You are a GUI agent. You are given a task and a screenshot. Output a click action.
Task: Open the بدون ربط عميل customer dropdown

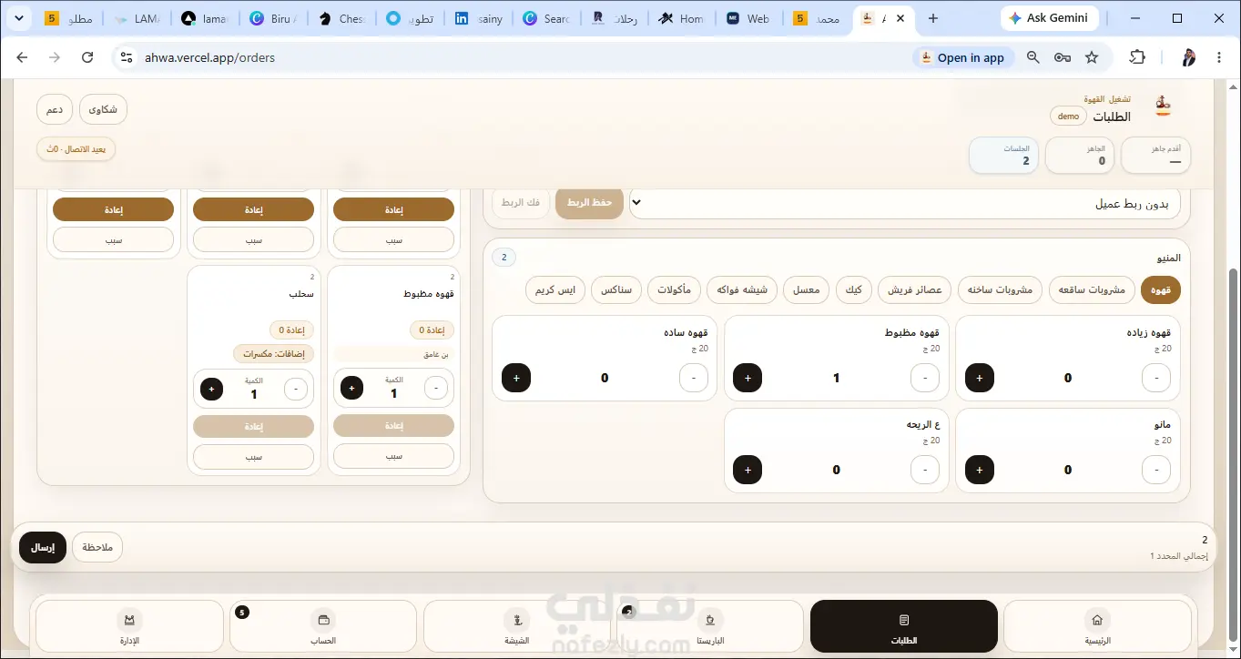point(905,204)
